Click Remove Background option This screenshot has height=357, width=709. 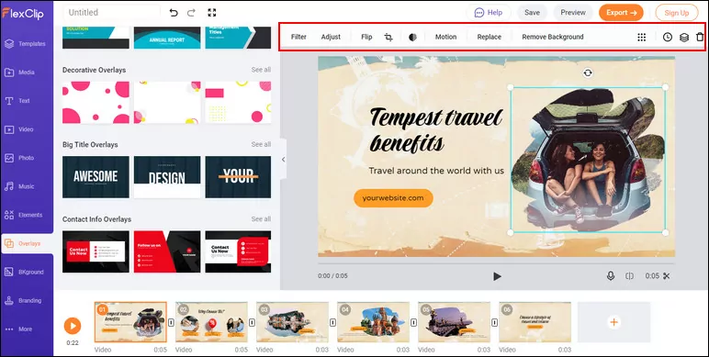553,37
